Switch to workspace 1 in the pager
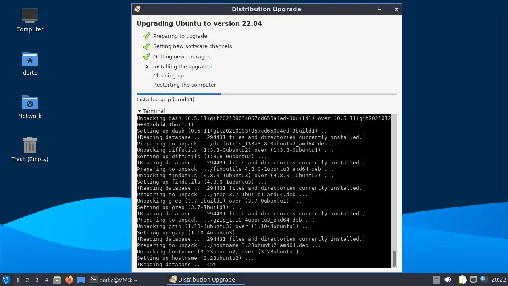508x286 pixels. (17, 280)
